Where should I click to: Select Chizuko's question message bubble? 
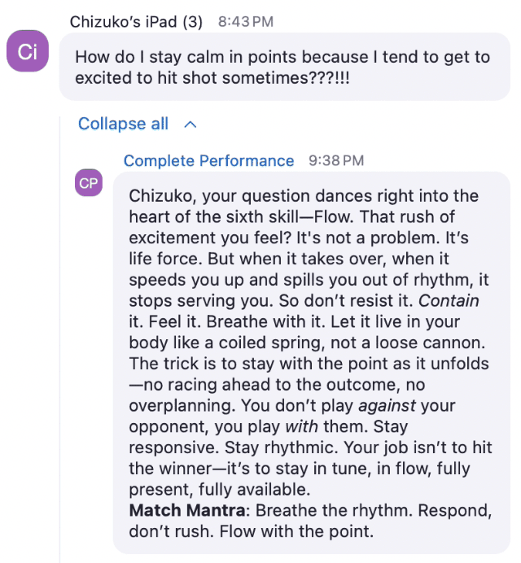(285, 67)
